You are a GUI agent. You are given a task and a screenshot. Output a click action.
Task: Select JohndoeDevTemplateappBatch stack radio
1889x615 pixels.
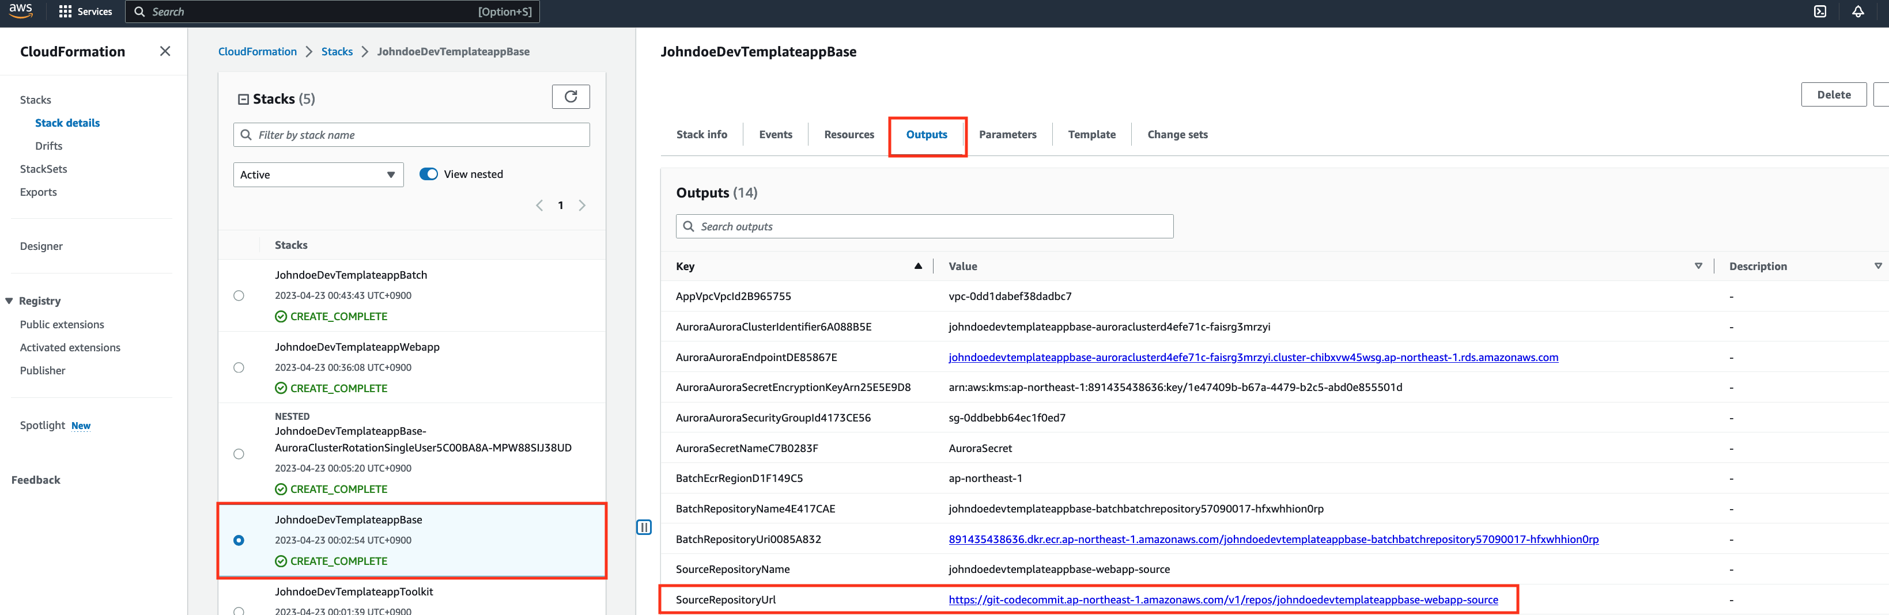click(239, 295)
